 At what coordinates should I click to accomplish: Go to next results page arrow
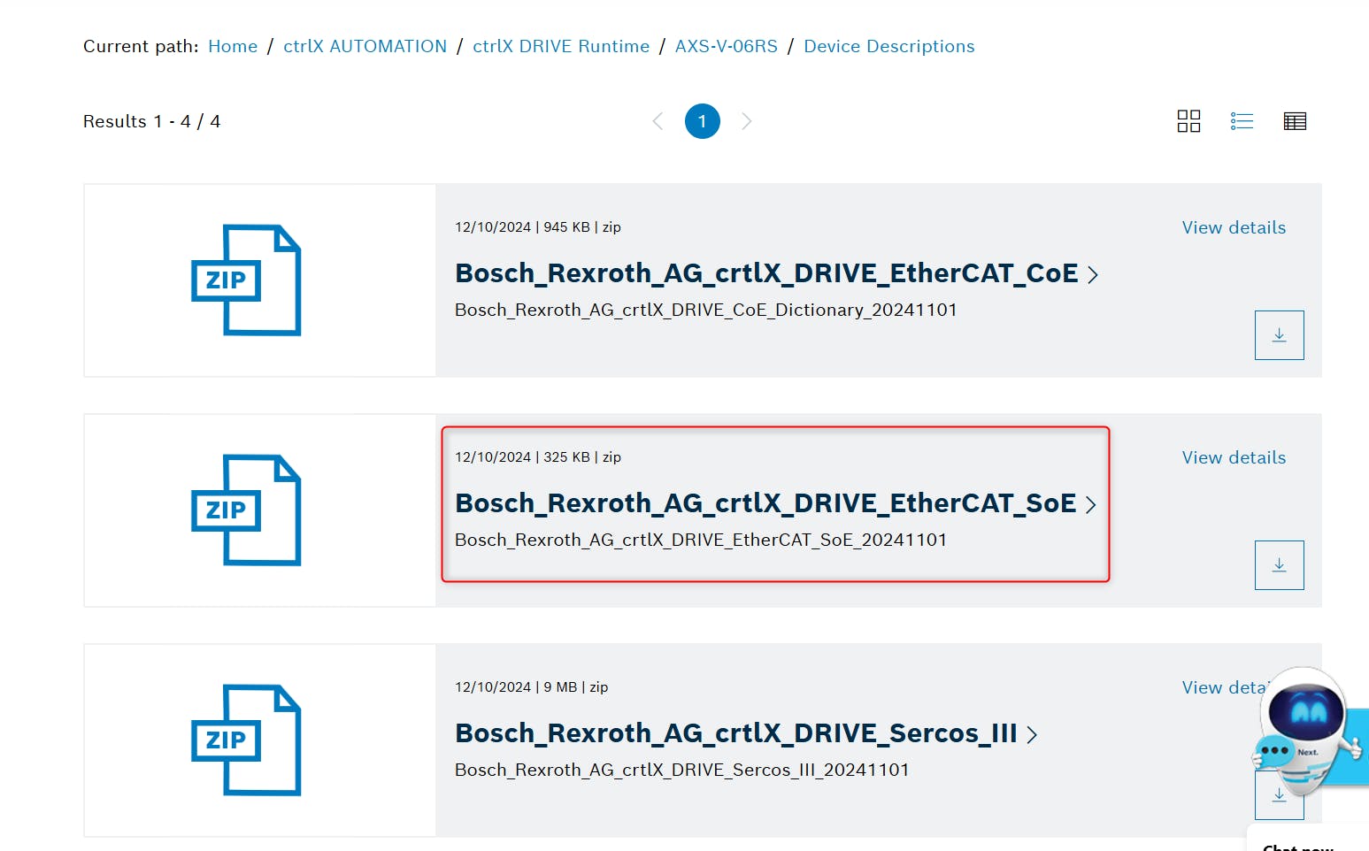(x=747, y=121)
